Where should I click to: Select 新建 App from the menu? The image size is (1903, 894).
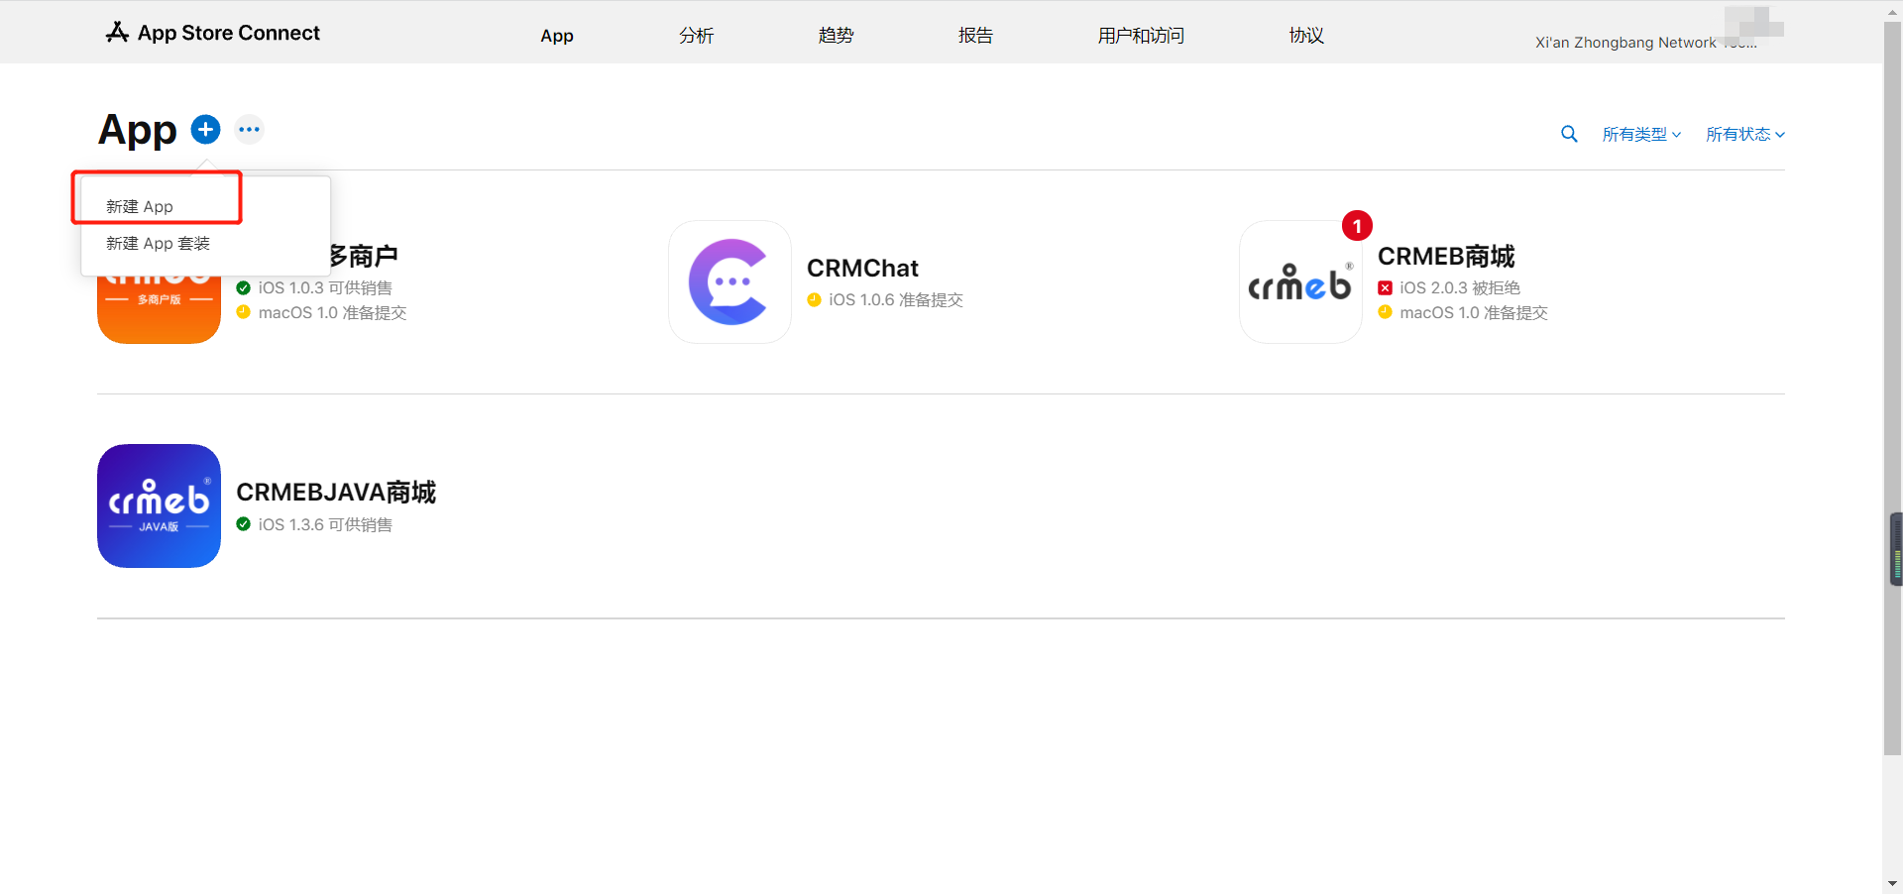click(140, 206)
